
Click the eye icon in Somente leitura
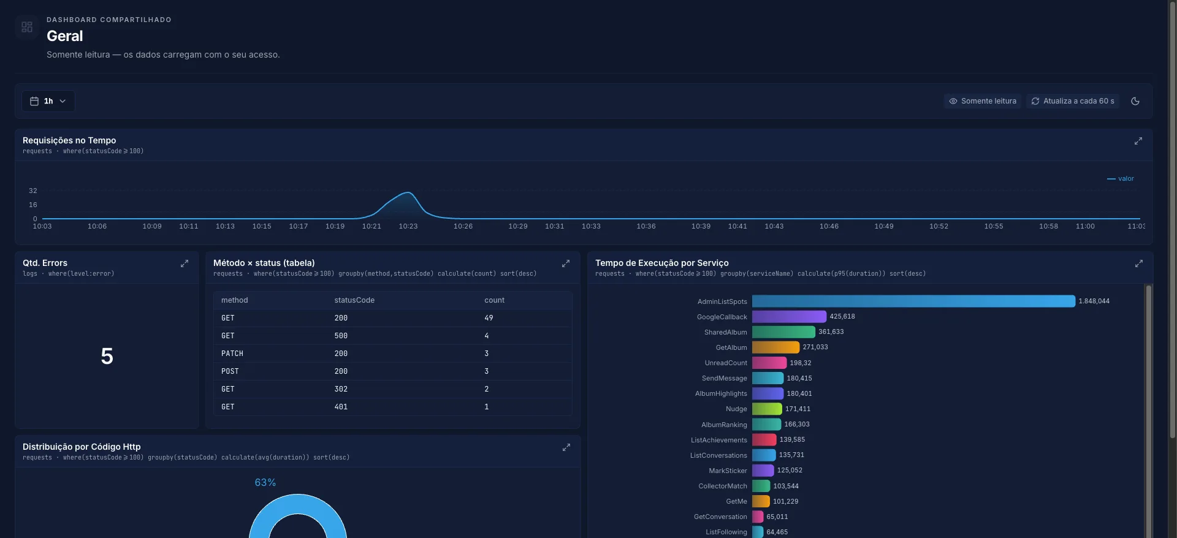[953, 101]
